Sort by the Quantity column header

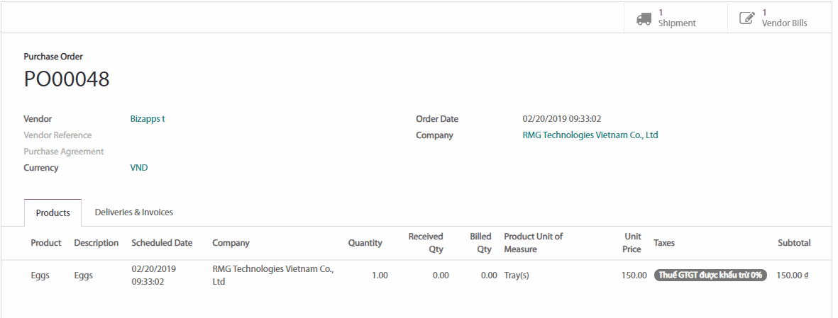(365, 243)
